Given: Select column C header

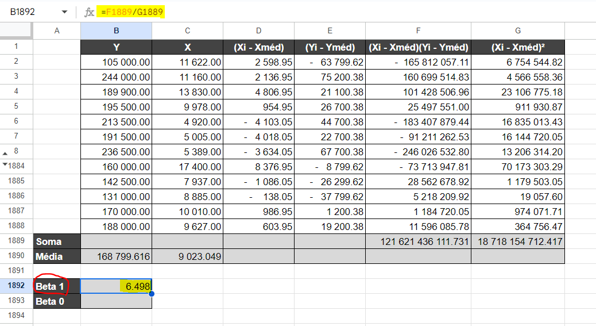Looking at the screenshot, I should click(187, 31).
